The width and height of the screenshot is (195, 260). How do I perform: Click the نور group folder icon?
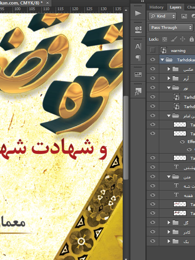175,88
